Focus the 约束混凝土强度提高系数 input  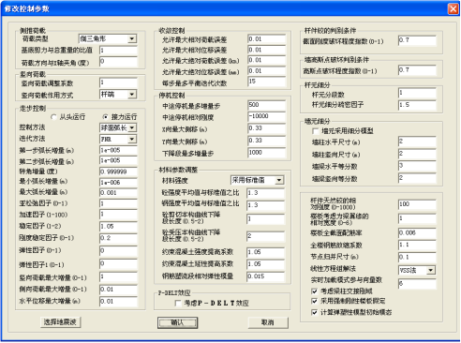265,252
